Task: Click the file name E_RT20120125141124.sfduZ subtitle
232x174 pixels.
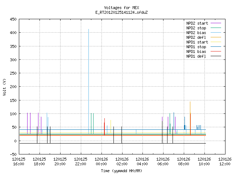Action: coord(122,12)
